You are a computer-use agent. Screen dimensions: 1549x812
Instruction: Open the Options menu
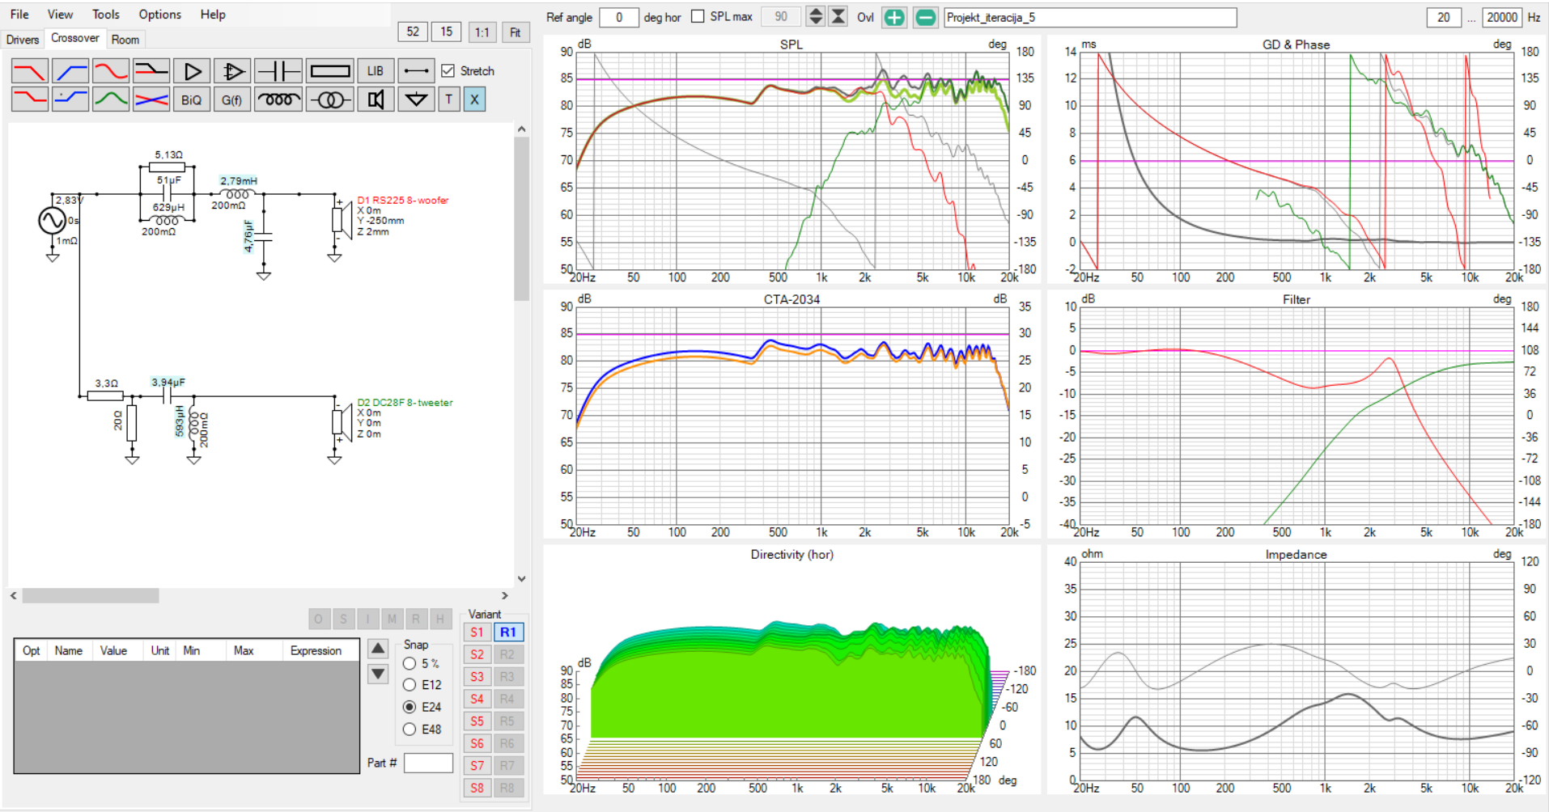(x=159, y=15)
